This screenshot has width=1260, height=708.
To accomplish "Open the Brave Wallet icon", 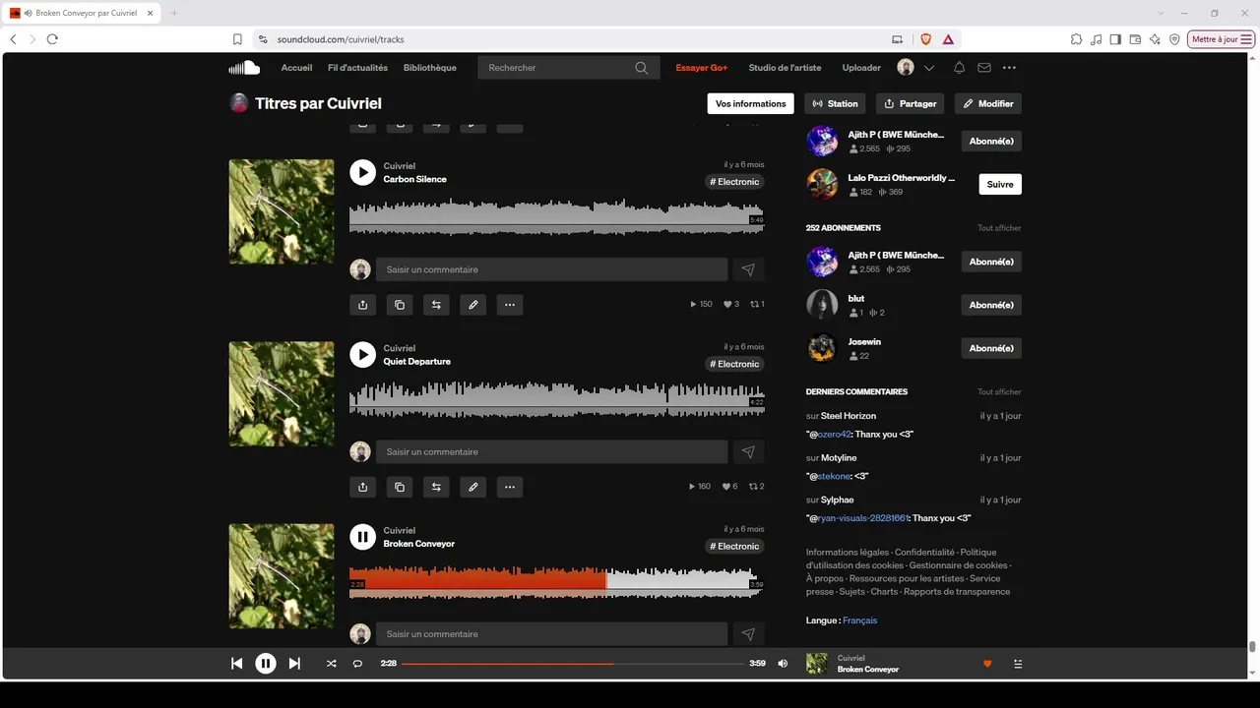I will click(x=1135, y=39).
